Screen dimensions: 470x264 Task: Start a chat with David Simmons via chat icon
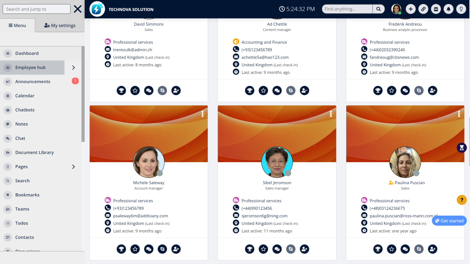[149, 90]
